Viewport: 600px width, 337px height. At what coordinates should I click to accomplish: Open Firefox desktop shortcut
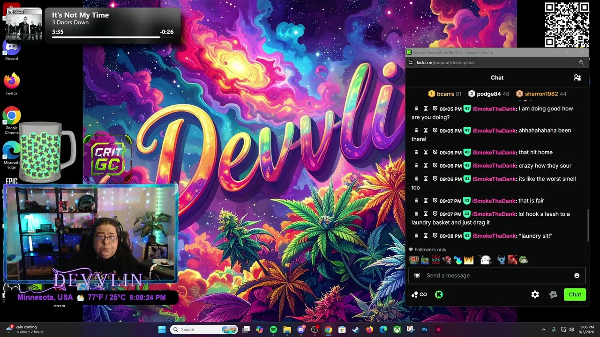click(x=12, y=84)
